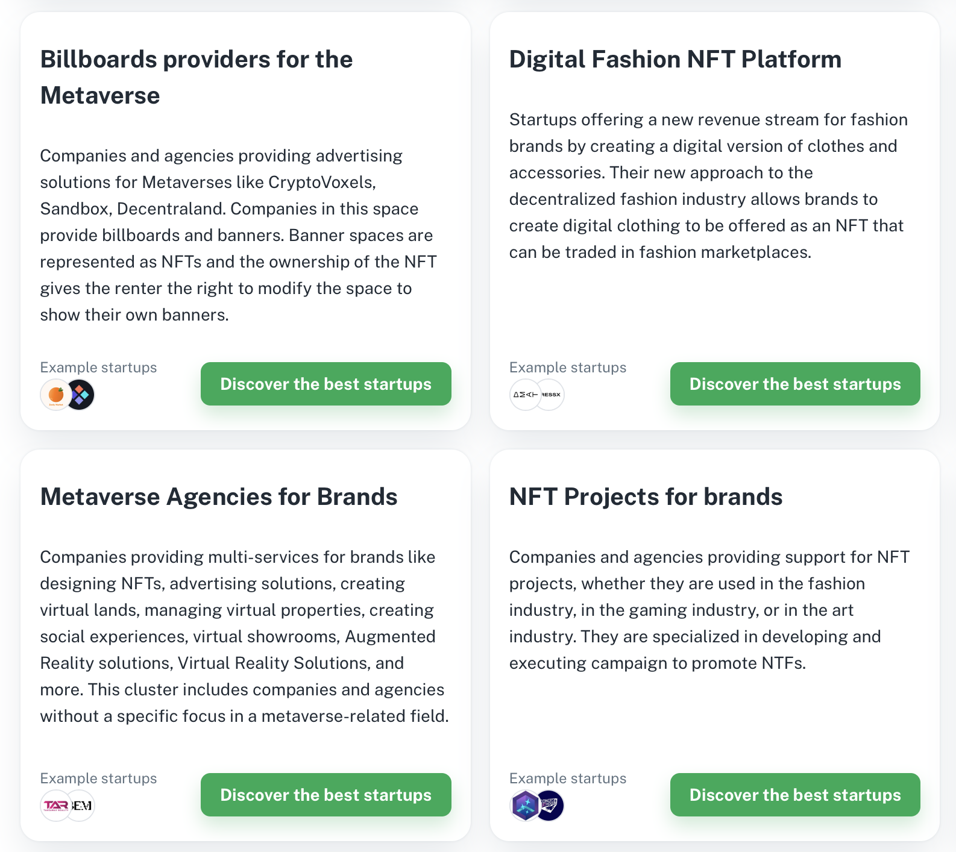
Task: Discover best startups for Metaverse Agencies
Action: [326, 795]
